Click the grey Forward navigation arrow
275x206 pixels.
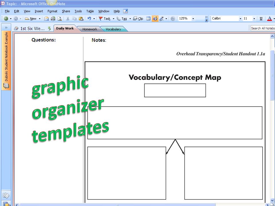15,19
